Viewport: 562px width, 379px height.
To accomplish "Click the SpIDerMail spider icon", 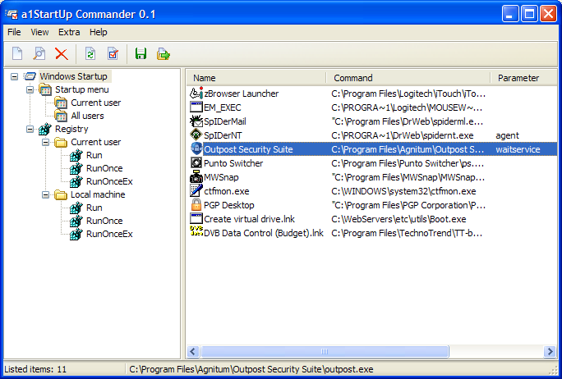I will 196,121.
